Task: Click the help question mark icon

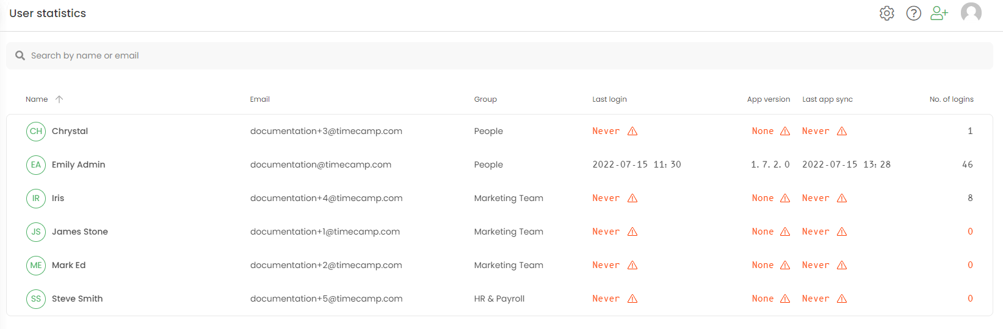Action: pyautogui.click(x=913, y=13)
